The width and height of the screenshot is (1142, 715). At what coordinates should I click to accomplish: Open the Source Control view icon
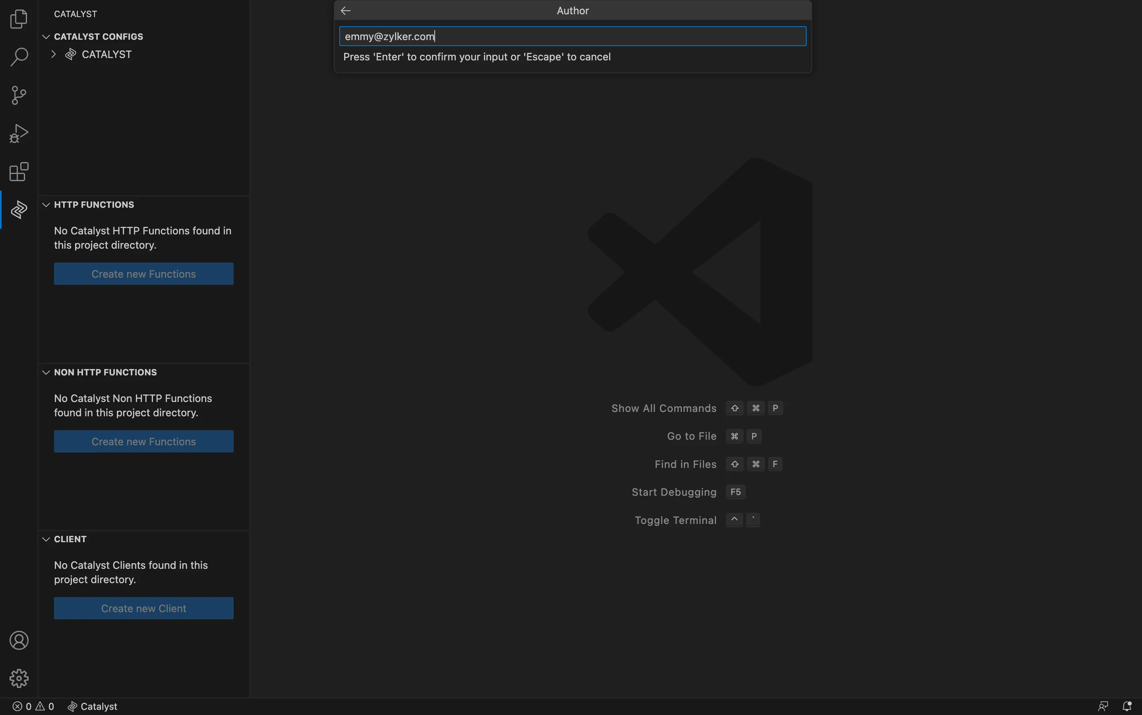point(19,95)
